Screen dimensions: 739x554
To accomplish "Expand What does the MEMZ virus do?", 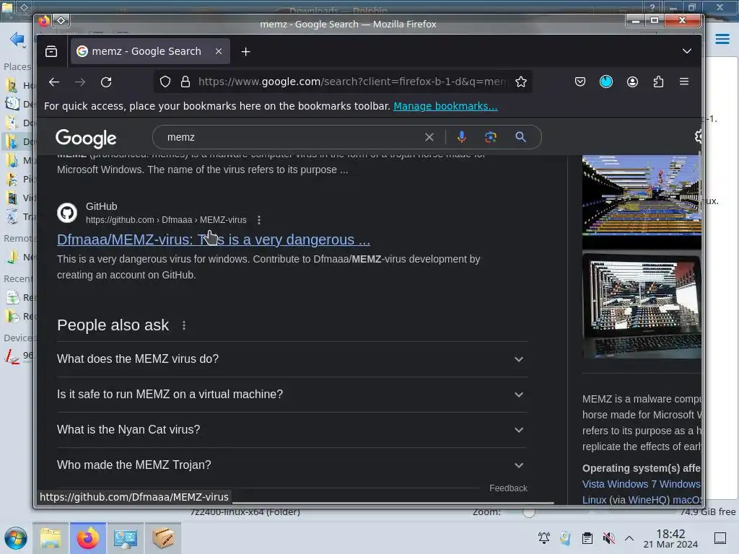I will (x=292, y=359).
